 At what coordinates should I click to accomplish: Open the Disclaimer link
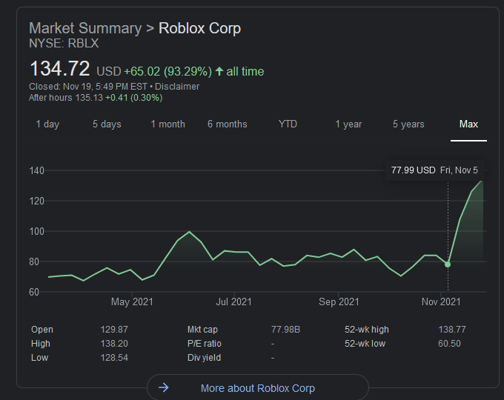pyautogui.click(x=177, y=87)
